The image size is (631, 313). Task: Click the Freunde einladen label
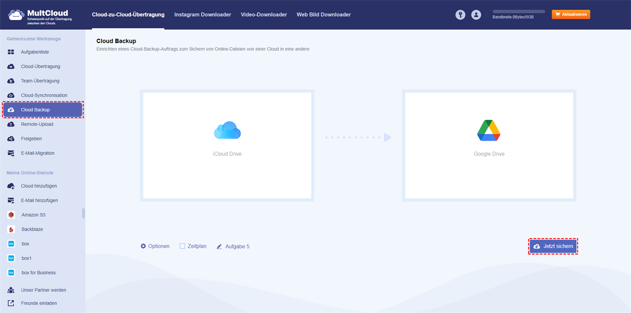39,303
